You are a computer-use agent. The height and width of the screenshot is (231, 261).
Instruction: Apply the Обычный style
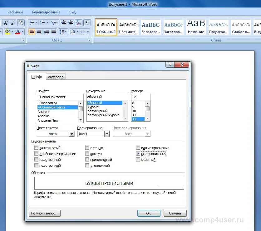pyautogui.click(x=106, y=27)
